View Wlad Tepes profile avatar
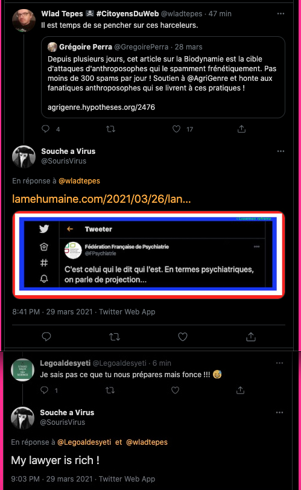Screen dimensions: 301x490 pos(24,21)
